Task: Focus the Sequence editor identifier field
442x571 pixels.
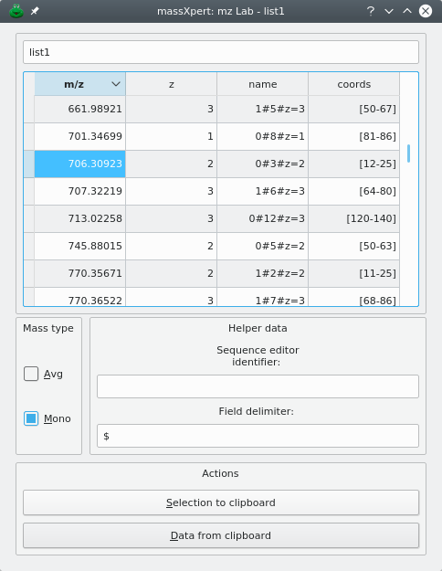Action: [258, 386]
